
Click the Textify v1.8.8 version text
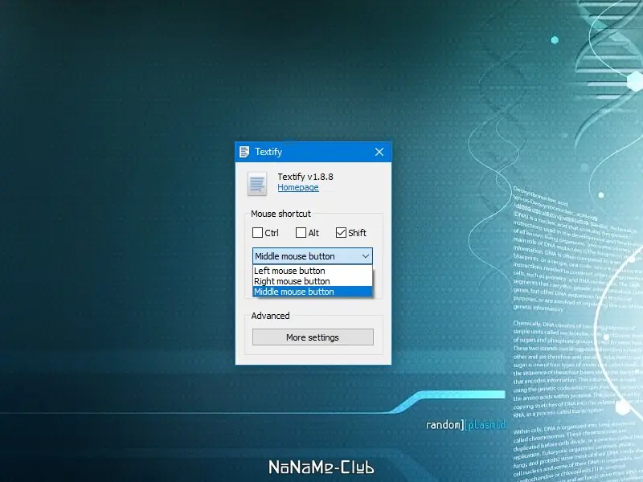[305, 177]
